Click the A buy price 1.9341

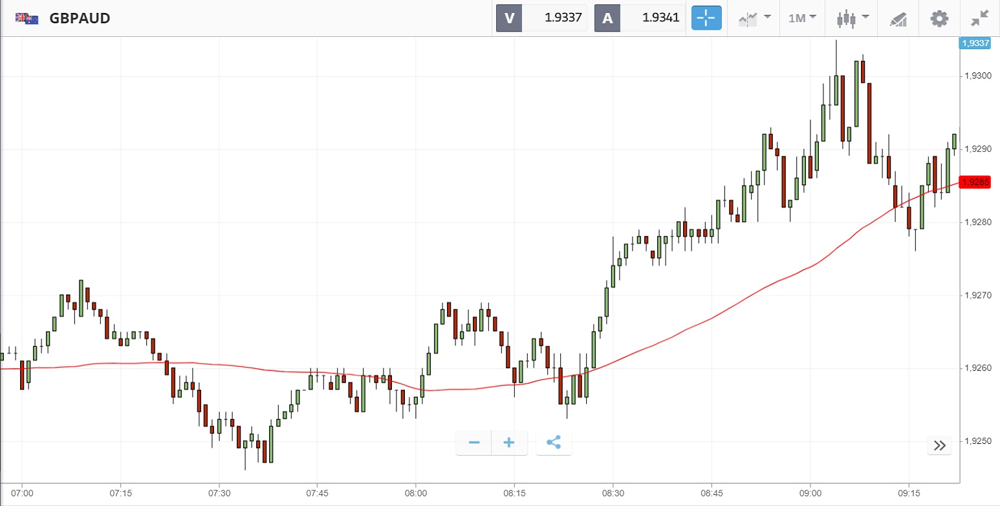point(653,18)
